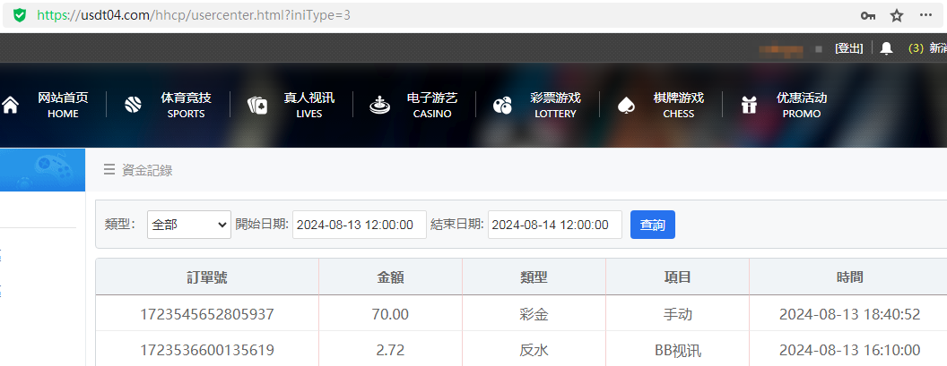Click the casino roulette icon
Screen dimensions: 947x366
pos(379,106)
